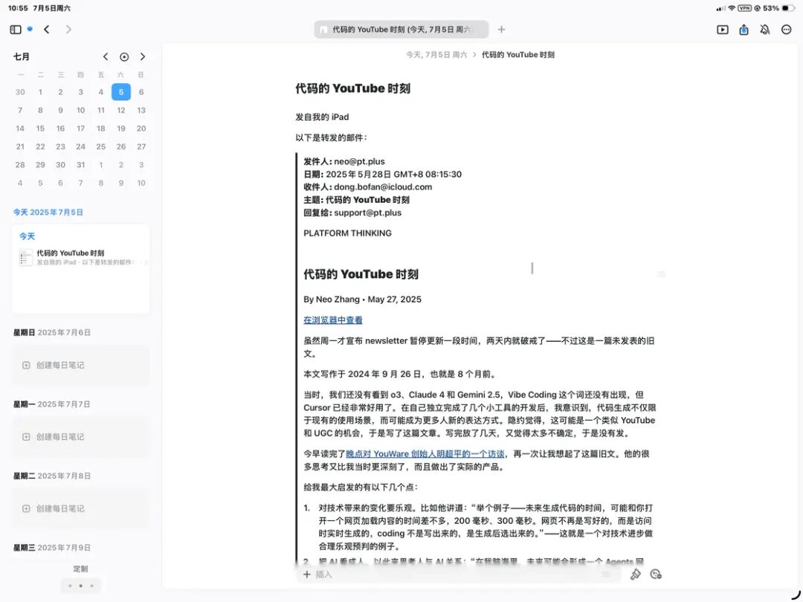803x602 pixels.
Task: Click the sender address neo@pt.plus
Action: tap(360, 161)
